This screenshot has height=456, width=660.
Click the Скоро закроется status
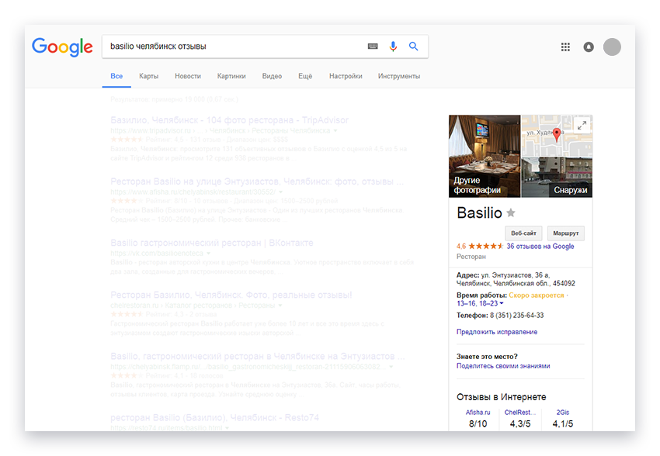pos(537,295)
